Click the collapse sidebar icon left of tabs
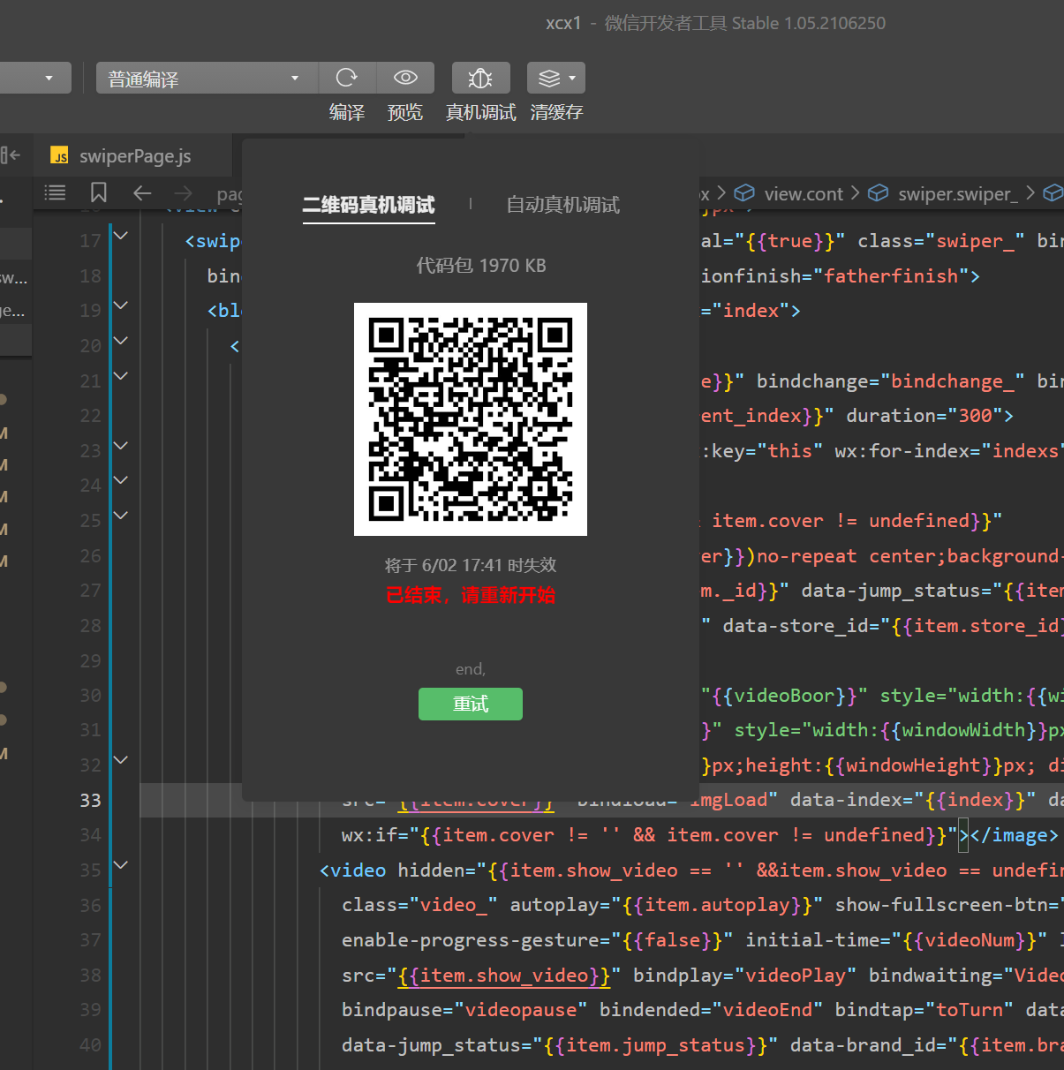The width and height of the screenshot is (1064, 1070). pos(11,155)
